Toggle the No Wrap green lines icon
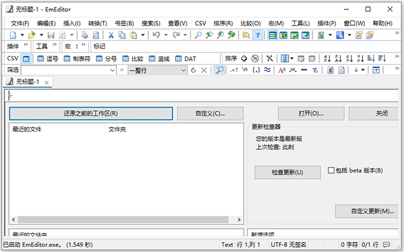 (273, 35)
